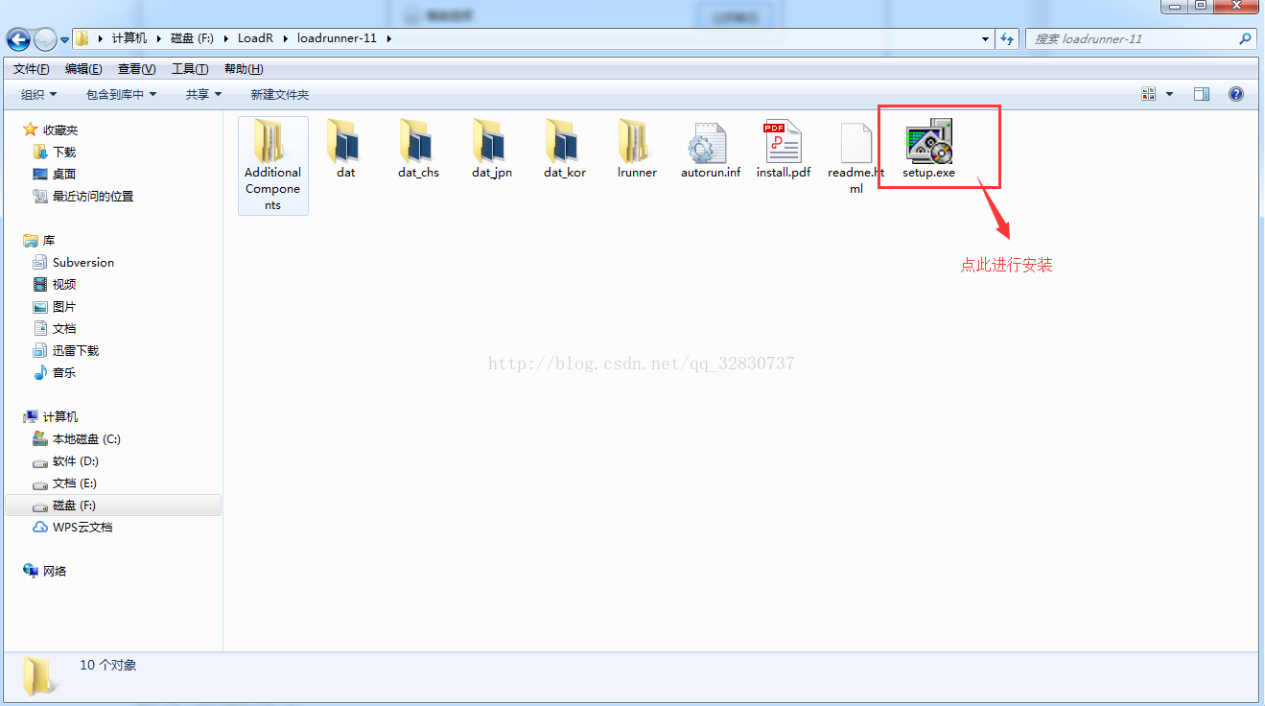1265x706 pixels.
Task: Open the recent locations dropdown arrow
Action: 65,39
